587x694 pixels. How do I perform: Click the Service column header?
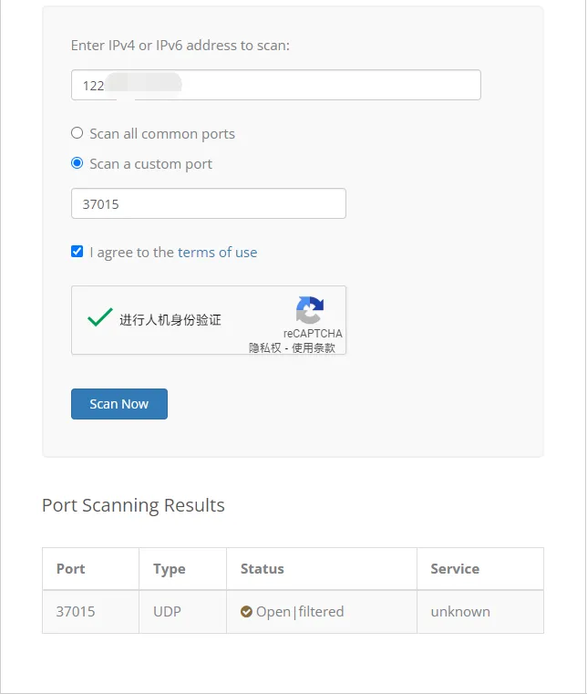click(x=455, y=568)
